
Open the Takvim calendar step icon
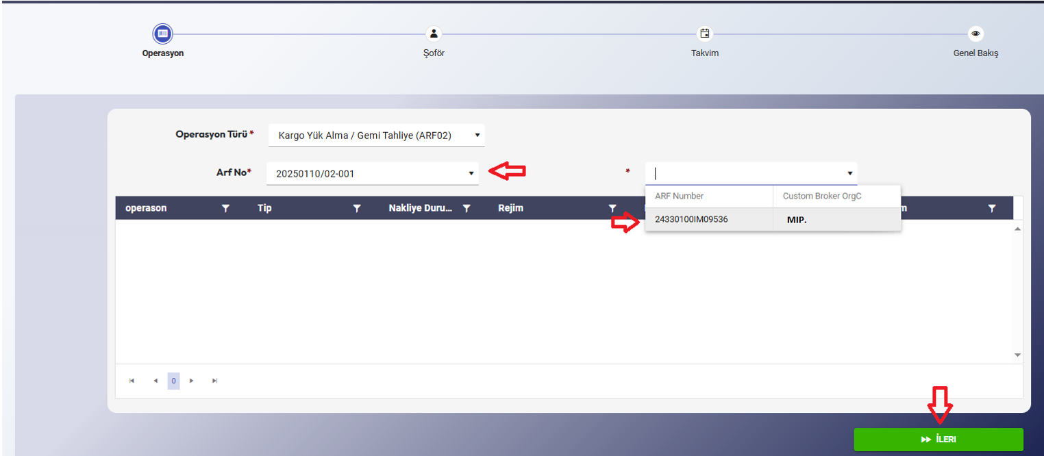[x=704, y=34]
